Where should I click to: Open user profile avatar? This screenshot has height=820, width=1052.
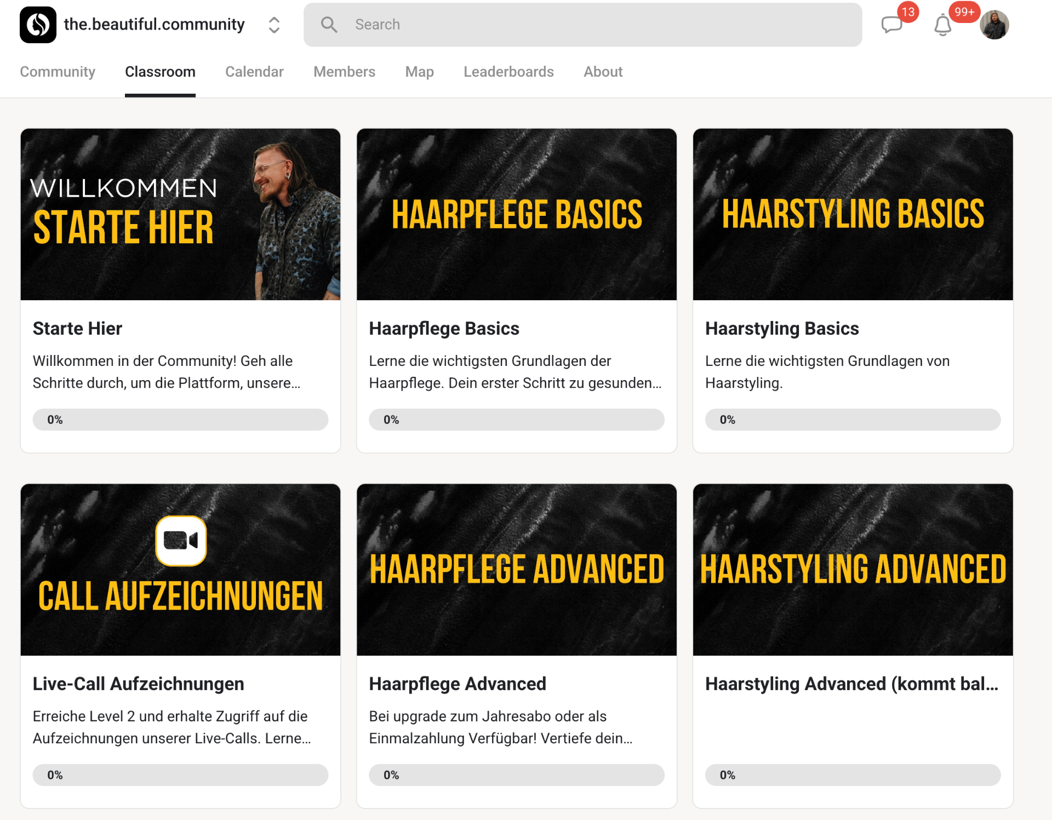[x=994, y=25]
